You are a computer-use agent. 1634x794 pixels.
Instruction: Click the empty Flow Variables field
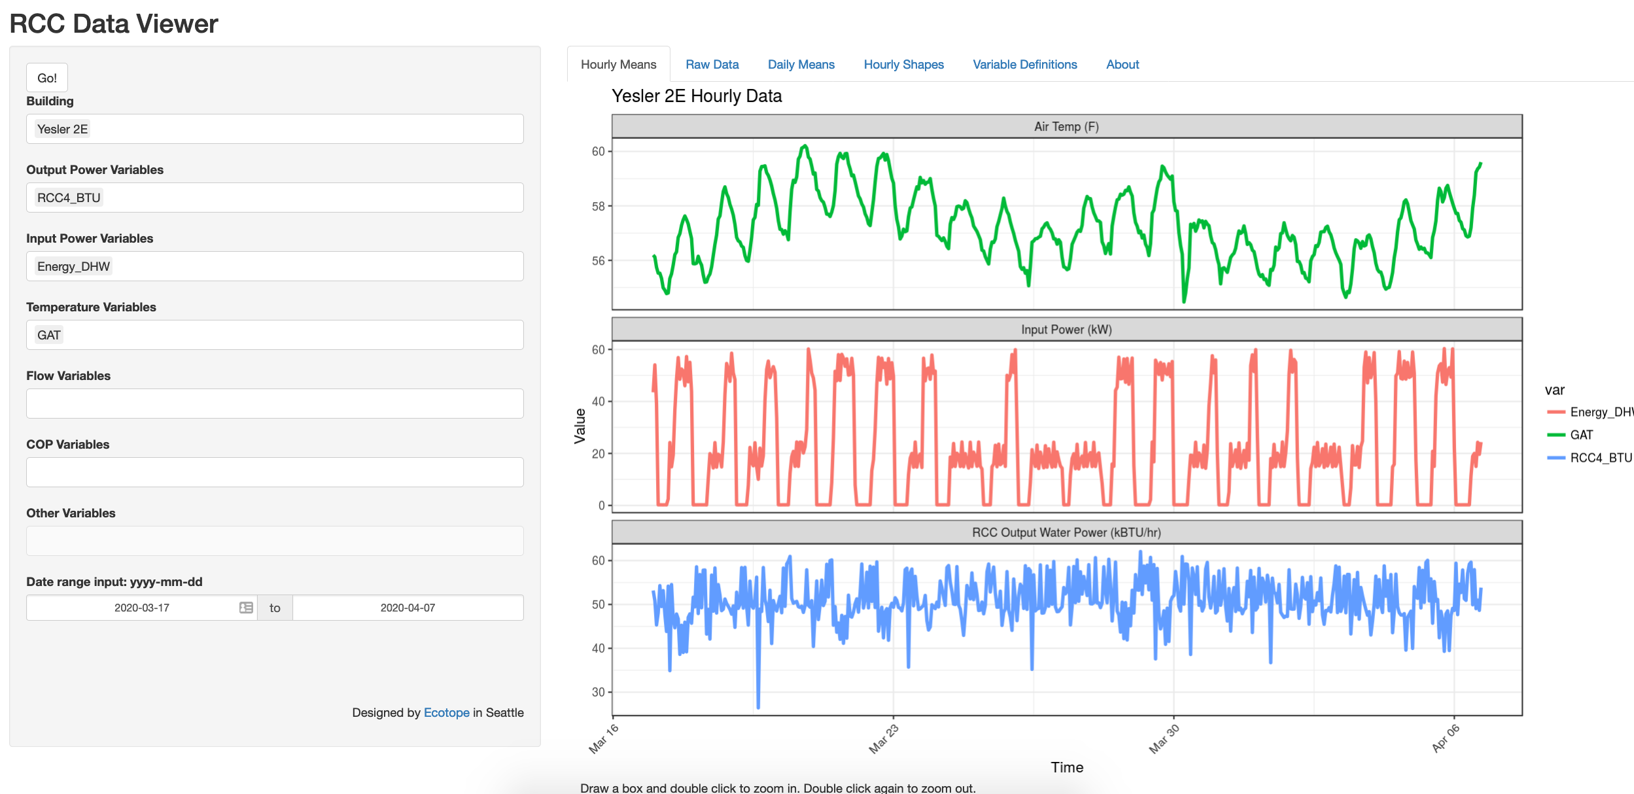pos(275,404)
